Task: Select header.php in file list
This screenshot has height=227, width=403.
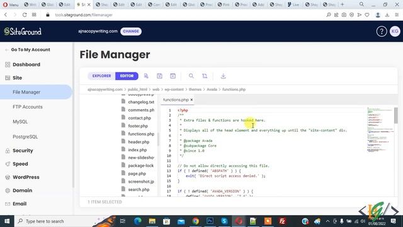Action: (139, 142)
